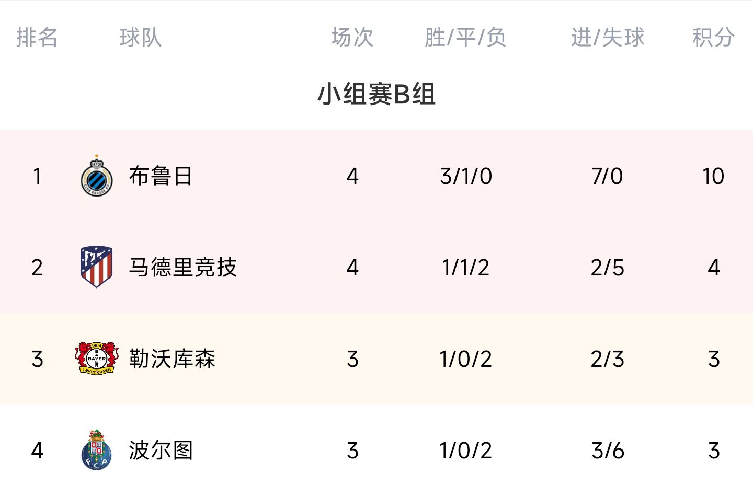This screenshot has width=753, height=496.
Task: Open the 马德里竞技 team name
Action: click(183, 267)
